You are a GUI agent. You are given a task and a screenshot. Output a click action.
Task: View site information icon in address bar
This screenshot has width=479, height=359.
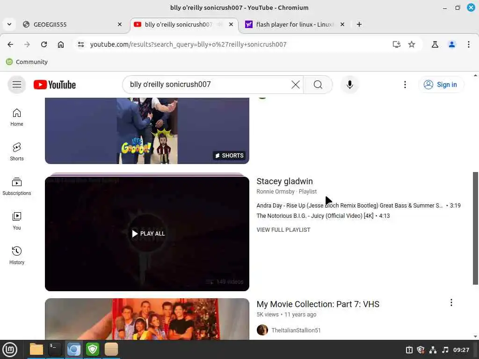(81, 44)
